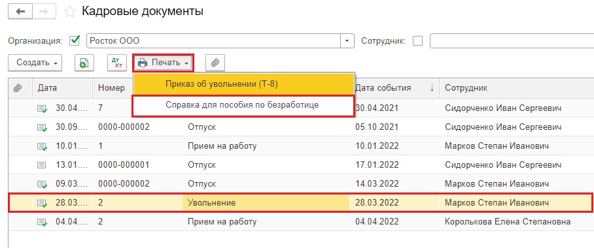The height and width of the screenshot is (248, 594).
Task: Enable the Сотрудник filter checkbox
Action: point(418,41)
